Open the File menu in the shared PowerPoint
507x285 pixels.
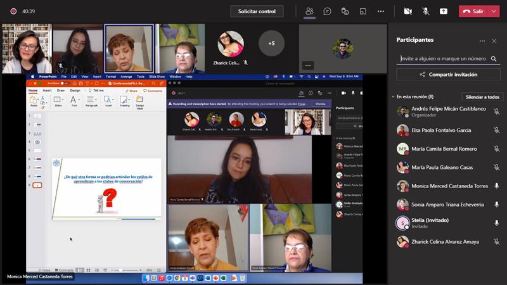coord(64,77)
